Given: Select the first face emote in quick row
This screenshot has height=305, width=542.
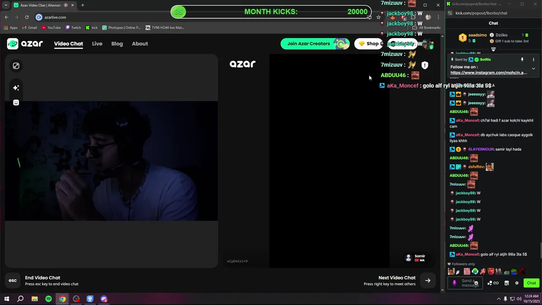Looking at the screenshot, I should pyautogui.click(x=451, y=272).
